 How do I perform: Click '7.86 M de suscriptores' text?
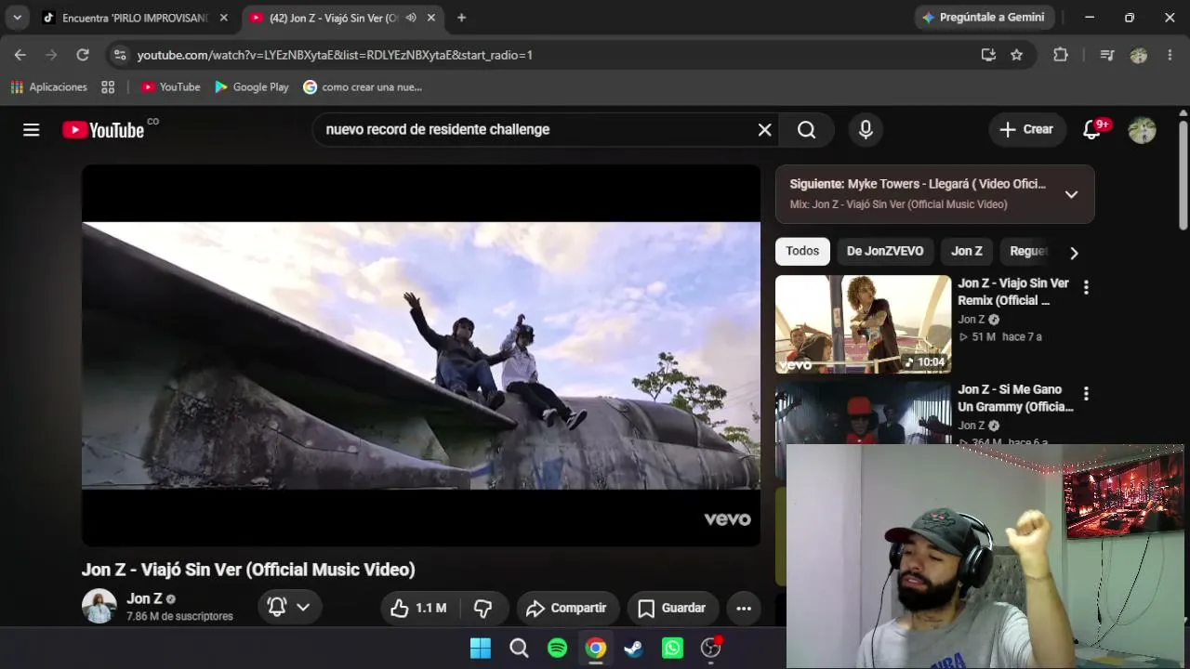click(x=180, y=616)
